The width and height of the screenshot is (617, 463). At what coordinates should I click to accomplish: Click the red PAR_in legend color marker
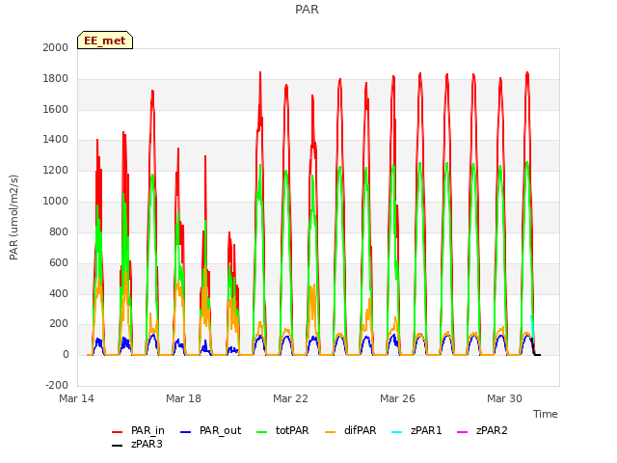[118, 432]
